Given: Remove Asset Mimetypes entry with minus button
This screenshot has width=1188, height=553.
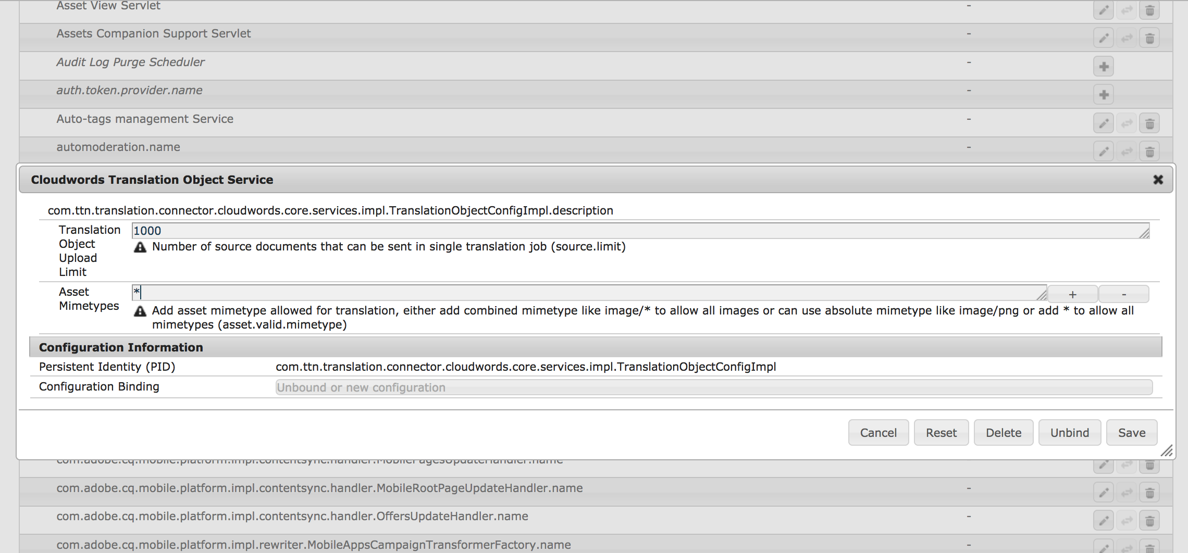Looking at the screenshot, I should (x=1123, y=294).
